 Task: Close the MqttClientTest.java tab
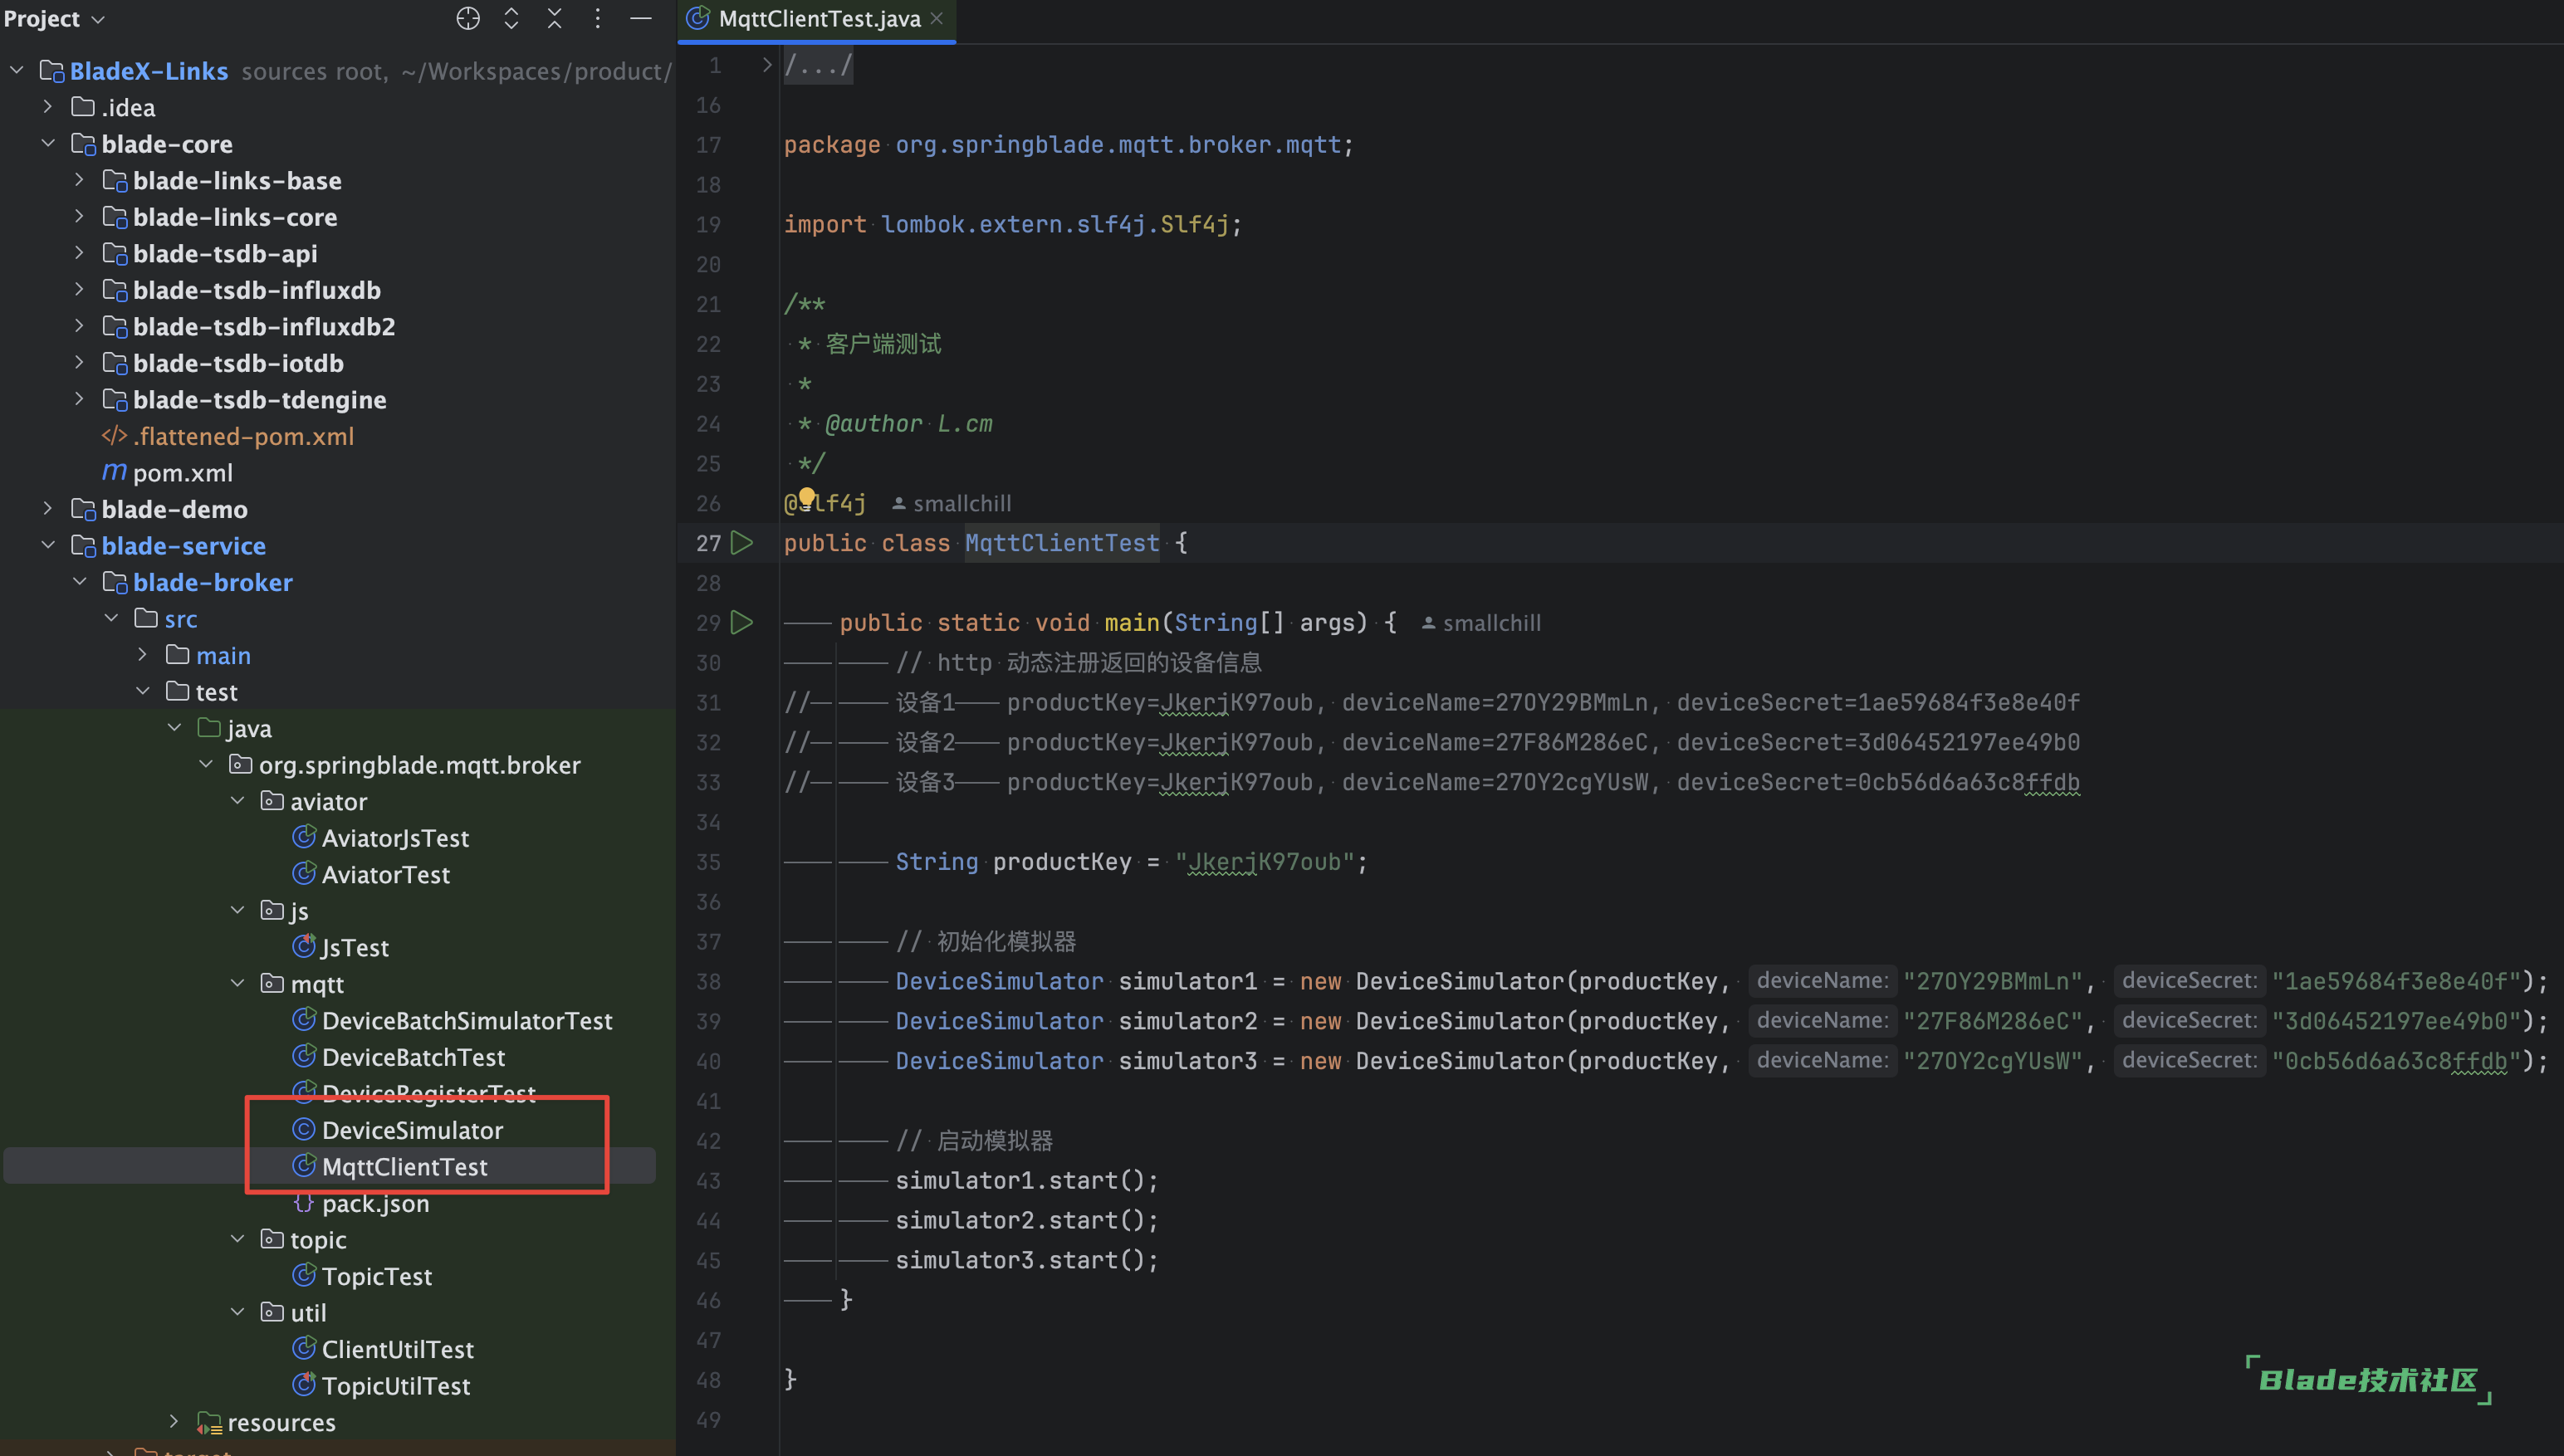click(937, 18)
